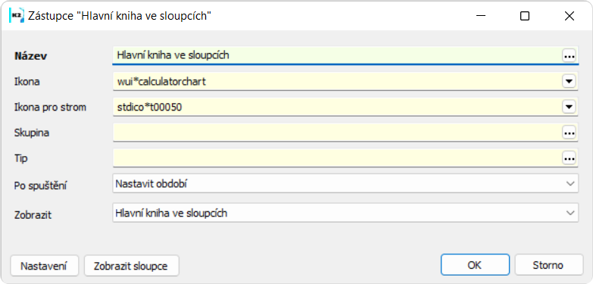Click the ellipsis button in Tip field
Image resolution: width=593 pixels, height=284 pixels.
pyautogui.click(x=569, y=158)
